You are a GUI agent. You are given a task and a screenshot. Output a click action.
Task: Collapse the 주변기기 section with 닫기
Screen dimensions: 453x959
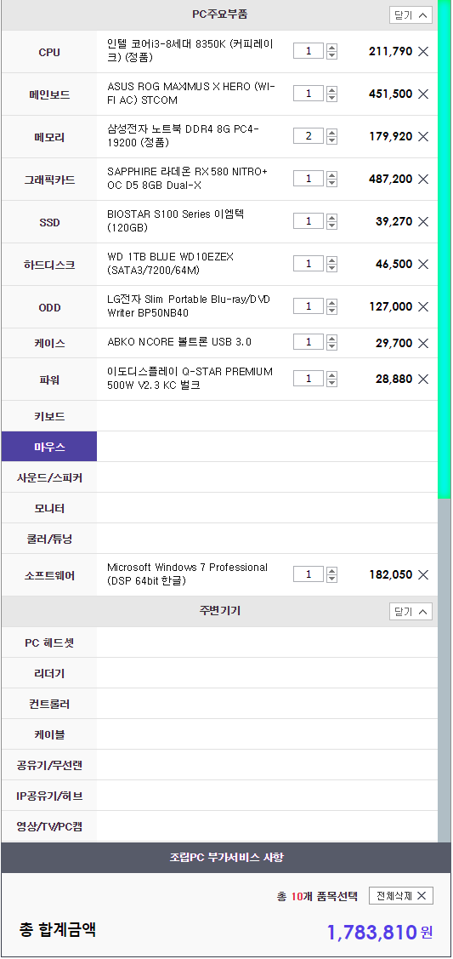click(411, 611)
